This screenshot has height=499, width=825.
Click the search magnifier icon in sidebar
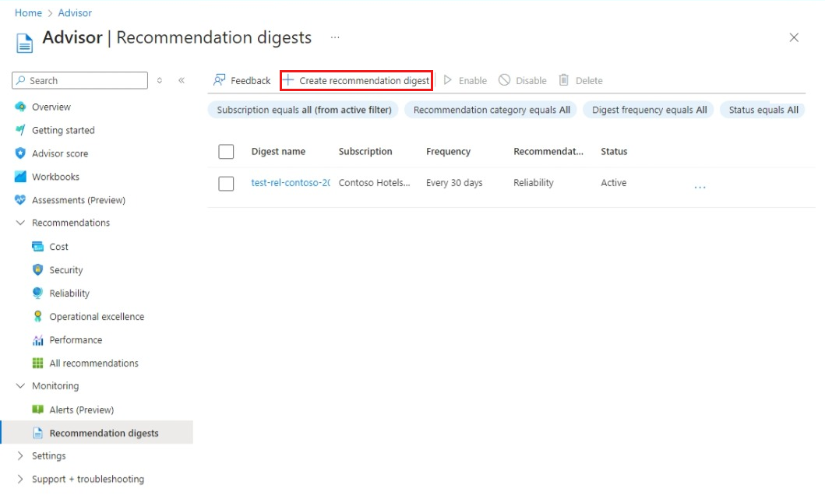coord(21,80)
